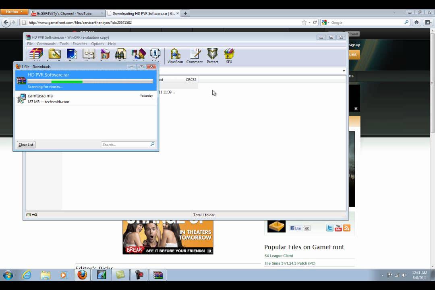The image size is (435, 290).
Task: Open Windows Explorer from taskbar
Action: click(x=46, y=275)
